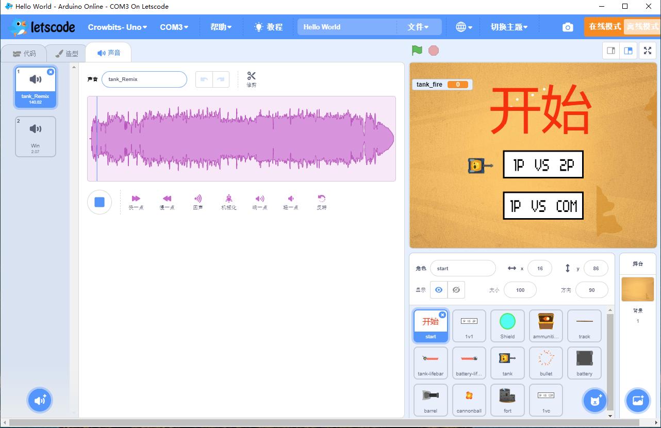Click the undo arrow in the sound editor

[x=204, y=79]
